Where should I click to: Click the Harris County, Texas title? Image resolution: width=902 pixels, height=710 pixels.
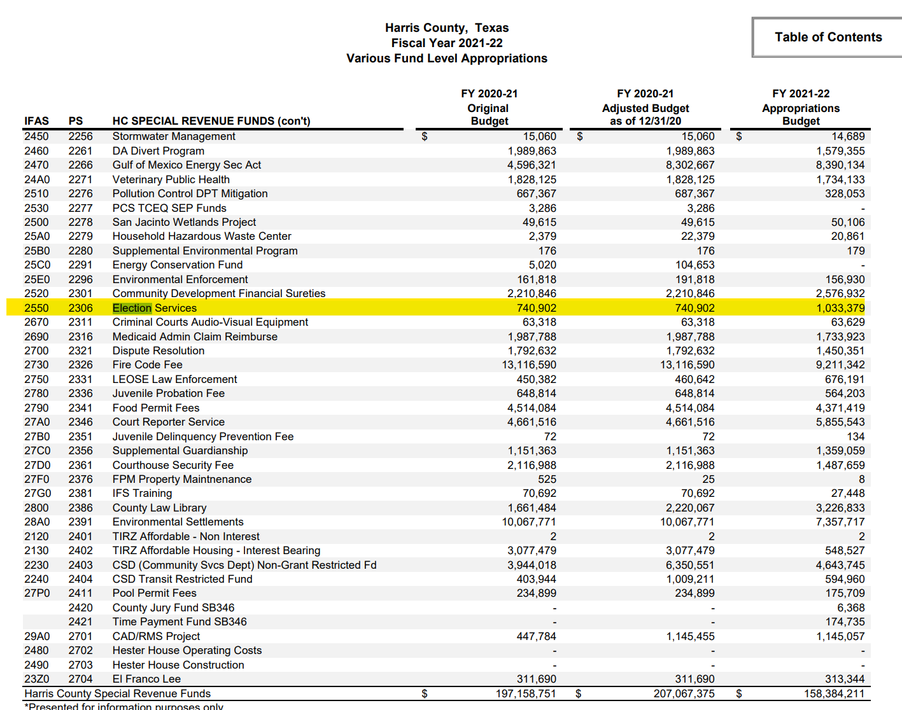point(447,28)
